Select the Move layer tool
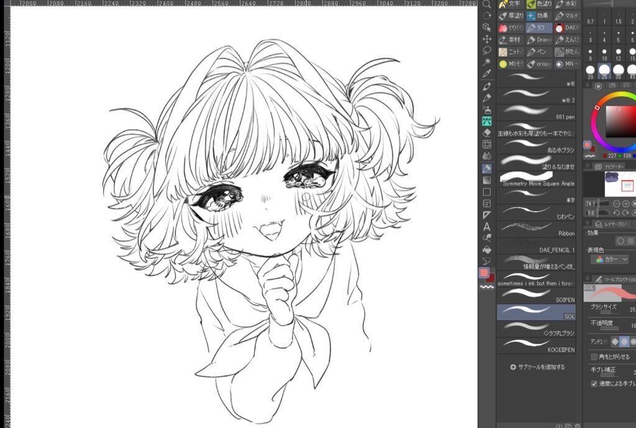 pyautogui.click(x=487, y=39)
